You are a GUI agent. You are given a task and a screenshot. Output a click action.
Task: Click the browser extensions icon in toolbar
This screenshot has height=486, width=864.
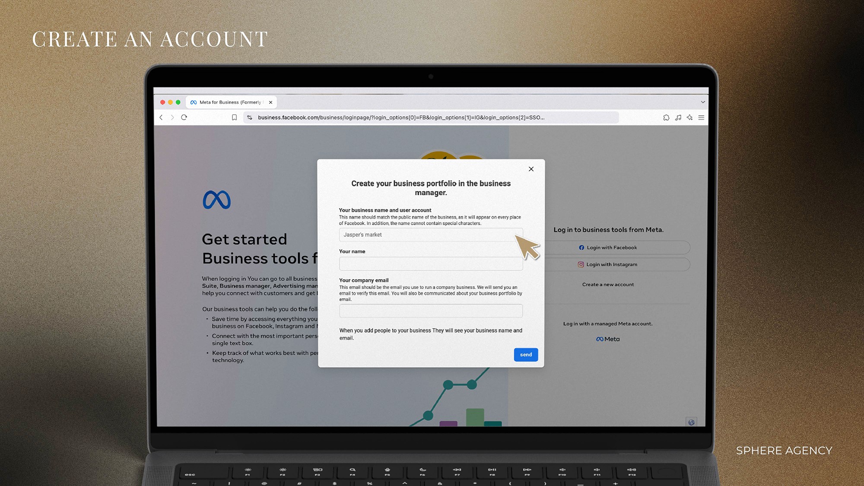[x=665, y=117]
